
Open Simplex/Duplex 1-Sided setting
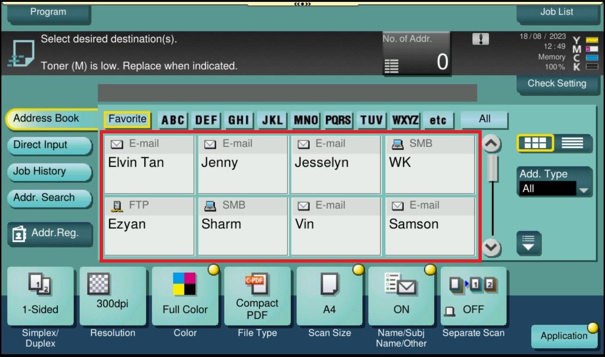click(x=40, y=296)
